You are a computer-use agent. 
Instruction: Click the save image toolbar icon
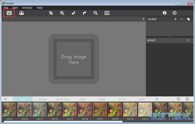pos(21,13)
